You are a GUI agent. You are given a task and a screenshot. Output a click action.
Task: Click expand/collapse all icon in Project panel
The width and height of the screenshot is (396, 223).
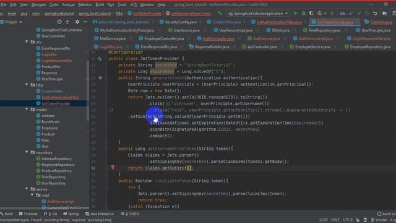[x=67, y=22]
